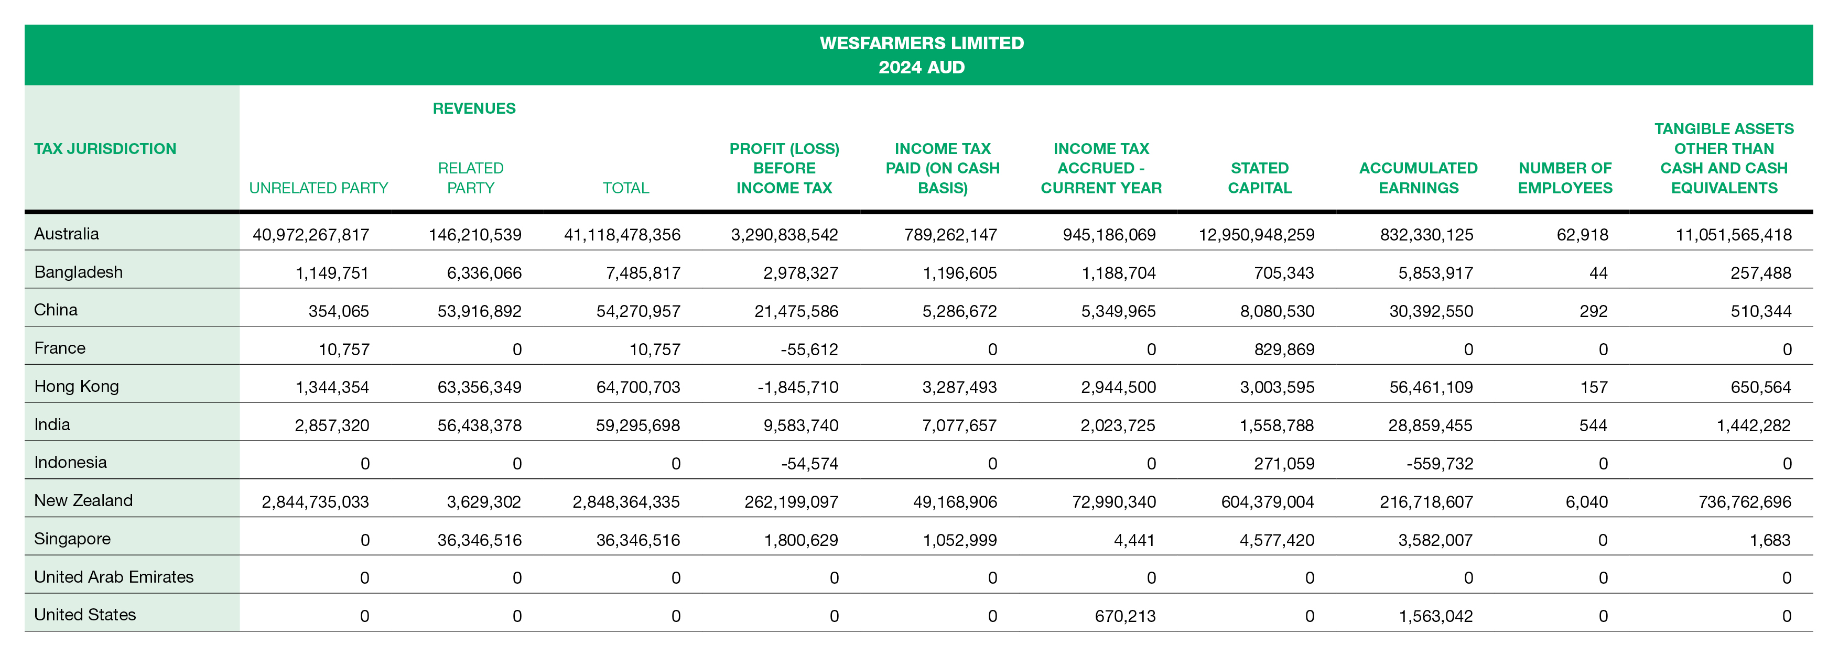Click United States income tax accrued 670,213

point(1125,616)
